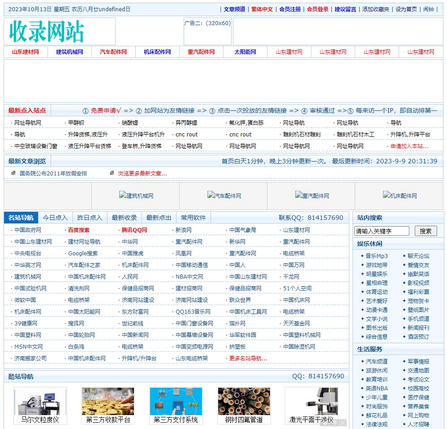Open 军事情报 under 生活服务
The image size is (447, 429).
[418, 362]
